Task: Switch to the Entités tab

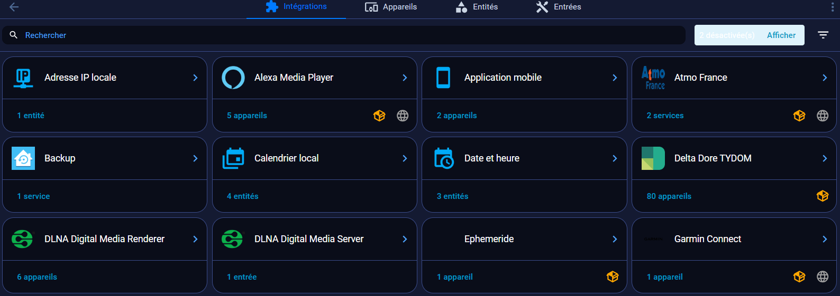Action: (477, 7)
